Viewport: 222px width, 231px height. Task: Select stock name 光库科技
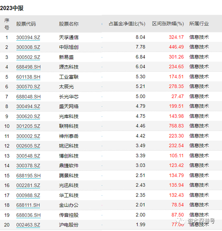click(x=69, y=116)
